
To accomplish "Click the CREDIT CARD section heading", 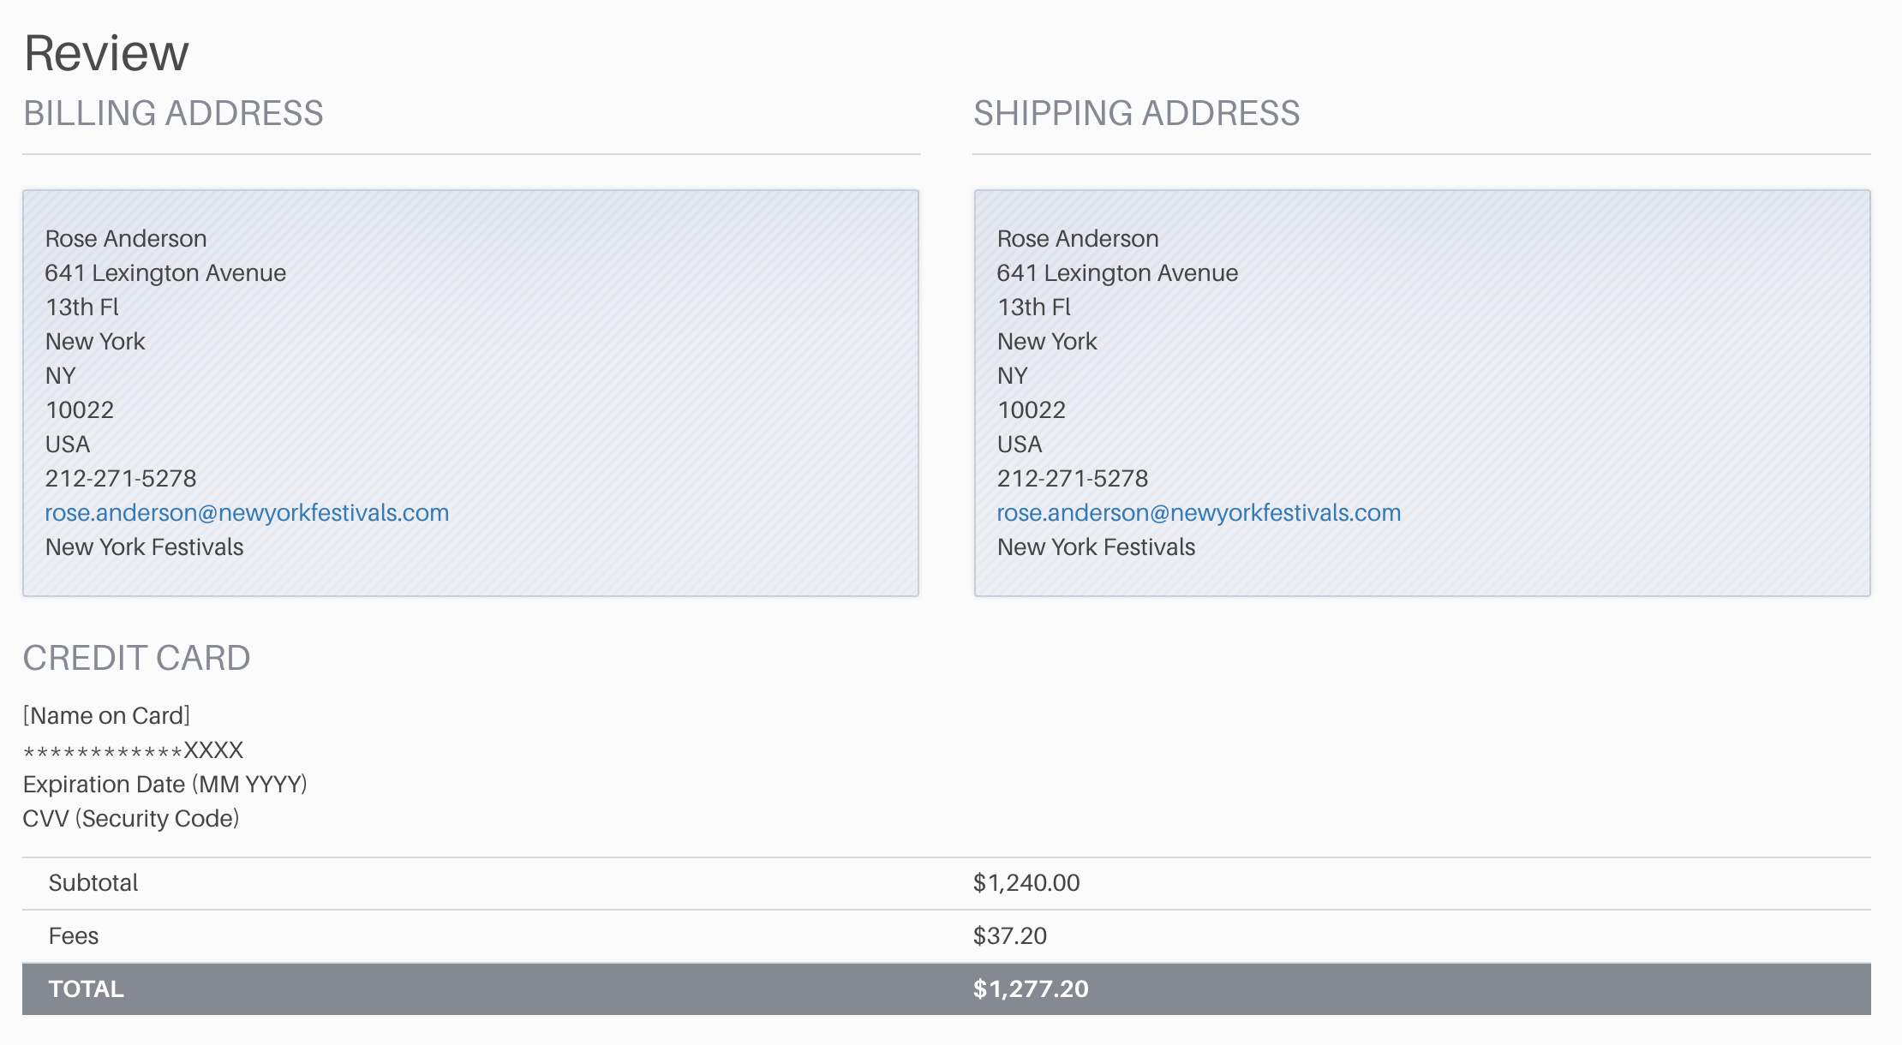I will [136, 658].
